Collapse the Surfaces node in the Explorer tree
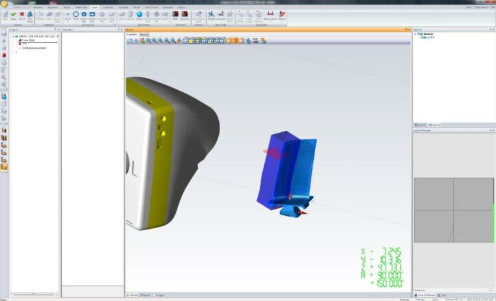Image resolution: width=496 pixels, height=301 pixels. point(415,34)
